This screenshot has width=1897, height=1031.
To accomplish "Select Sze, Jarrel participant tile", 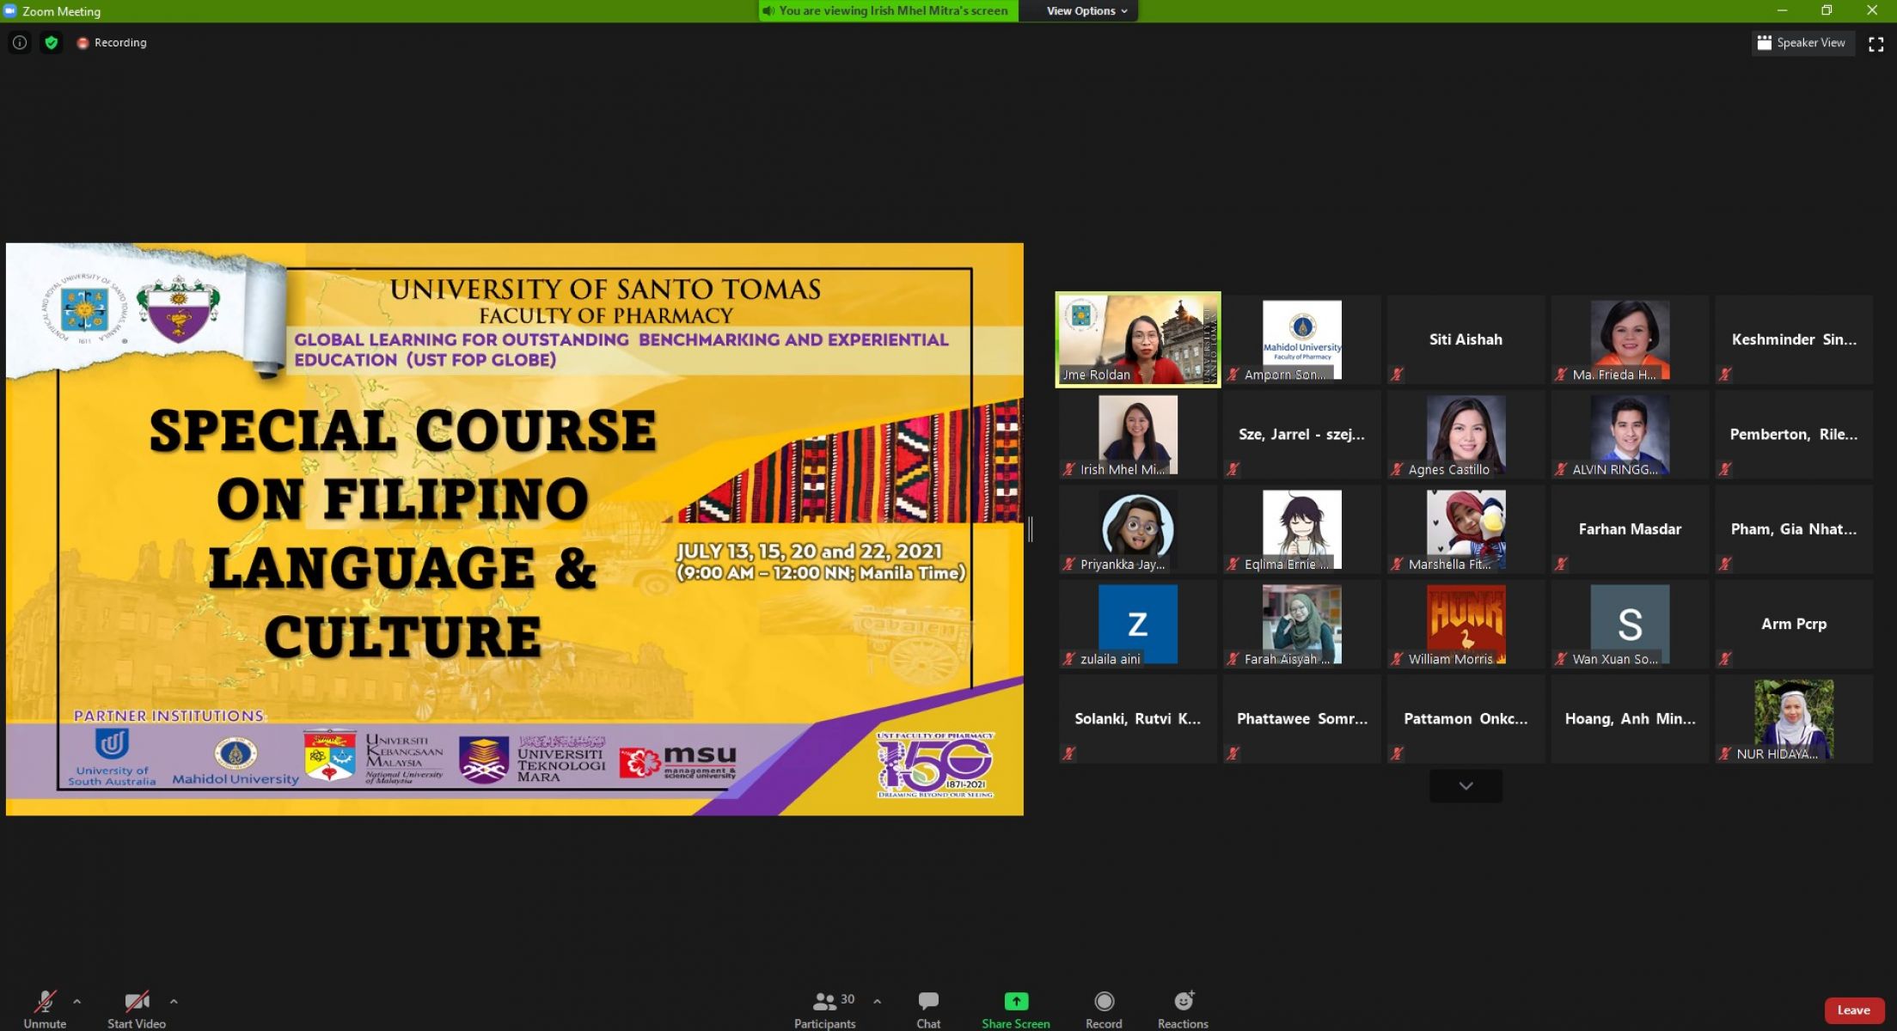I will click(x=1302, y=434).
